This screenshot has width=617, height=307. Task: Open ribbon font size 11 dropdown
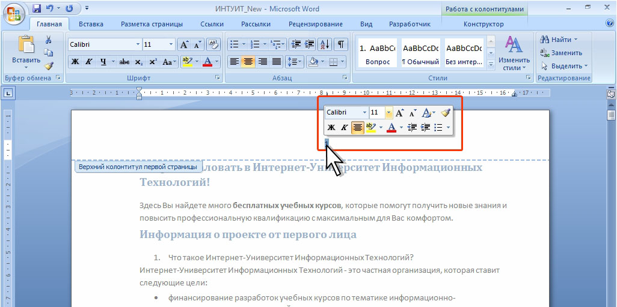pos(171,44)
